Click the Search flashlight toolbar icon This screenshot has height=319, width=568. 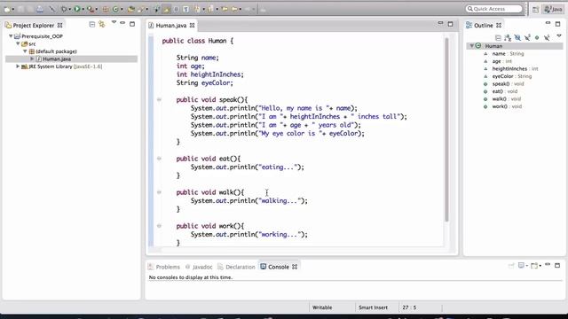pyautogui.click(x=140, y=9)
